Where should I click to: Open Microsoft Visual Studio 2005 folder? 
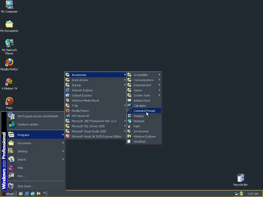(96, 131)
